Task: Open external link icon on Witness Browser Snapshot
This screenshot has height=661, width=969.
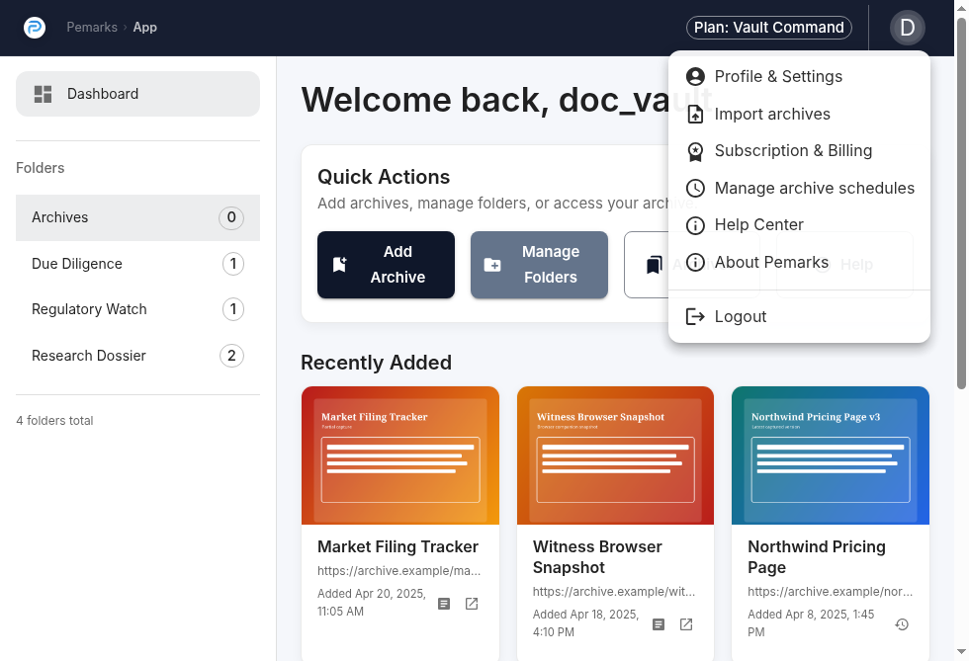Action: [686, 624]
